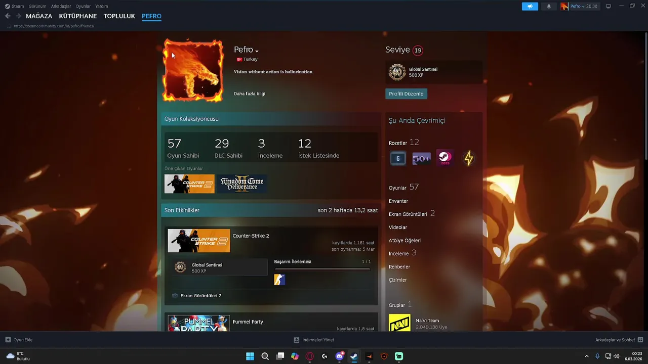Click the Arkadaşlar ve Sohbet icon
Viewport: 648px width, 364px height.
(640, 340)
